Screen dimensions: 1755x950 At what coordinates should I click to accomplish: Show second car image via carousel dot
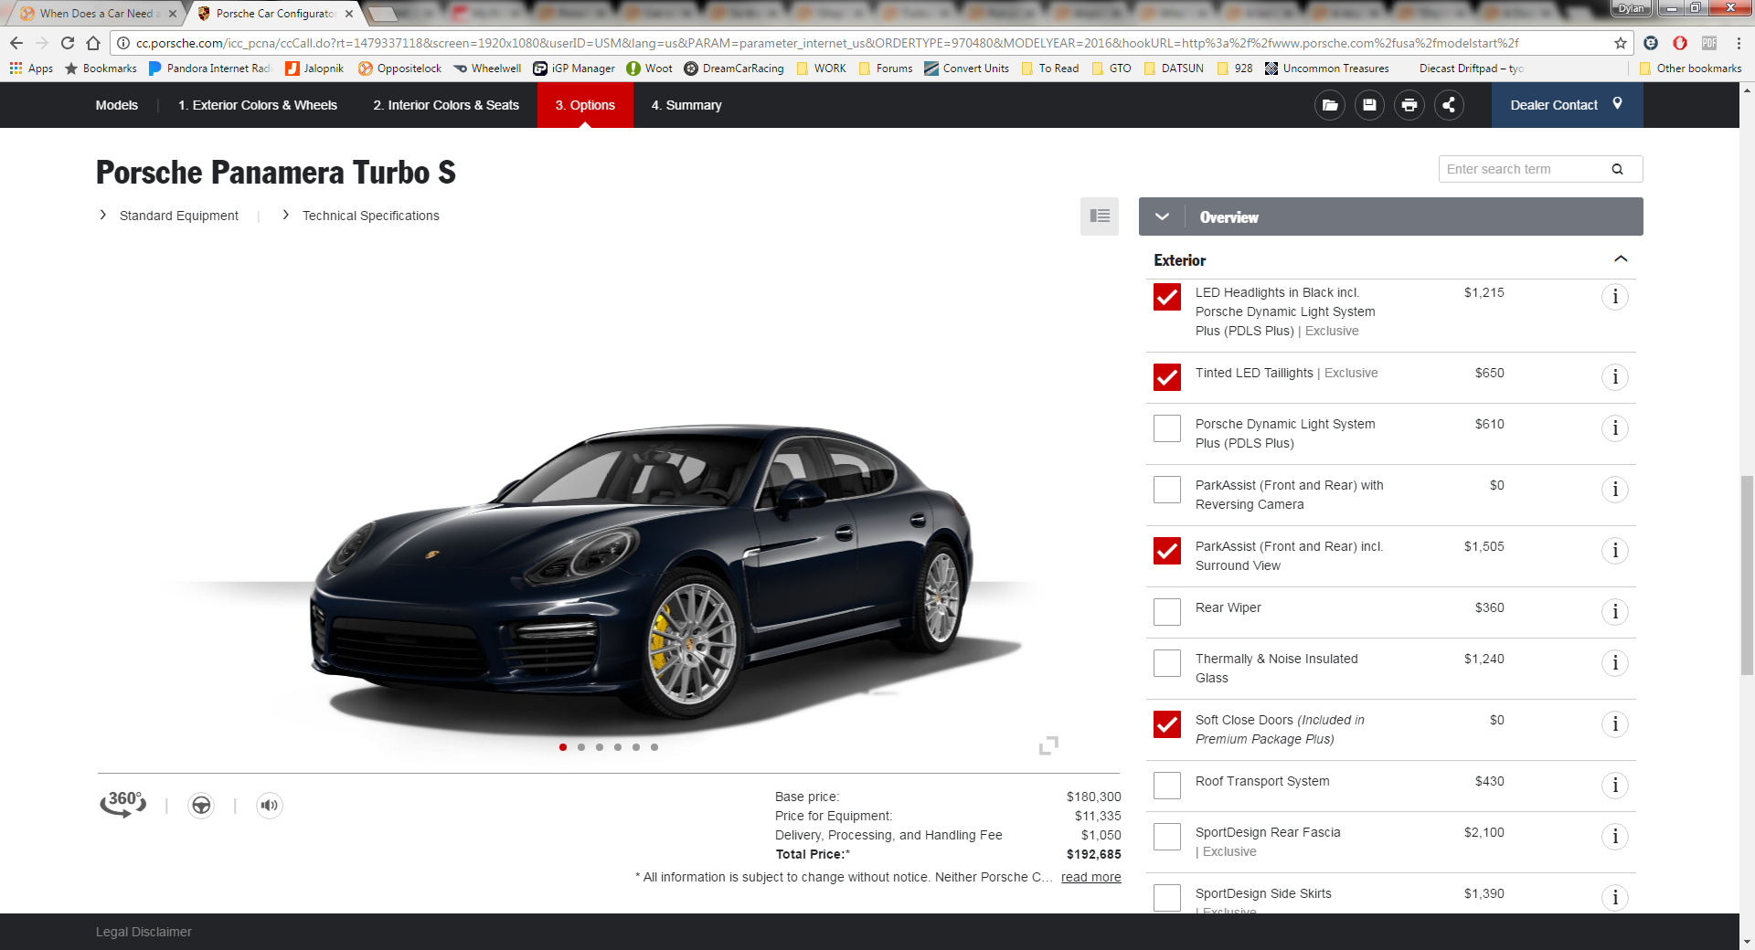point(581,747)
